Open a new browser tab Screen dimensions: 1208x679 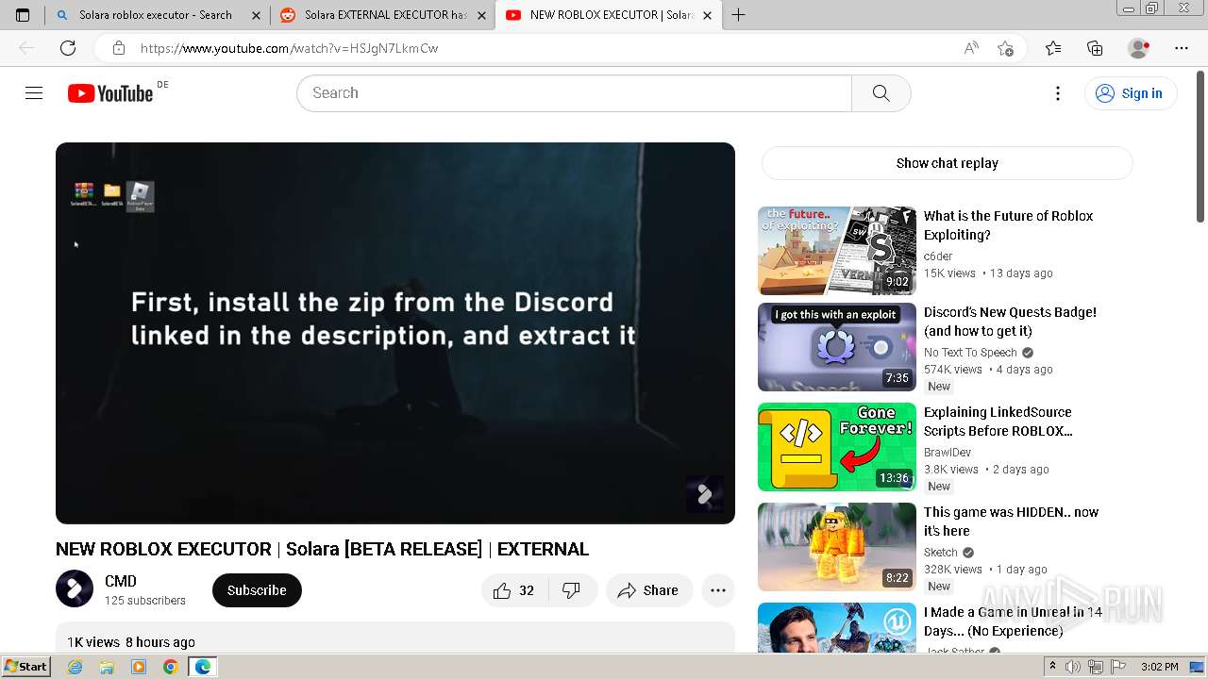(738, 15)
